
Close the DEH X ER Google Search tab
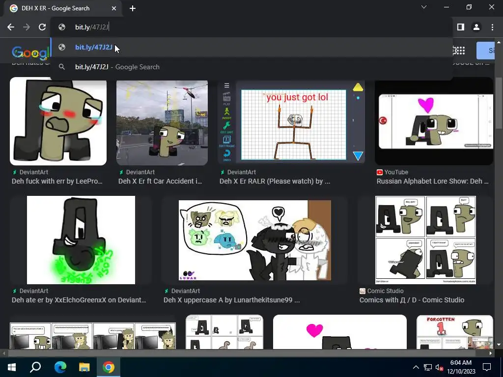coord(114,9)
